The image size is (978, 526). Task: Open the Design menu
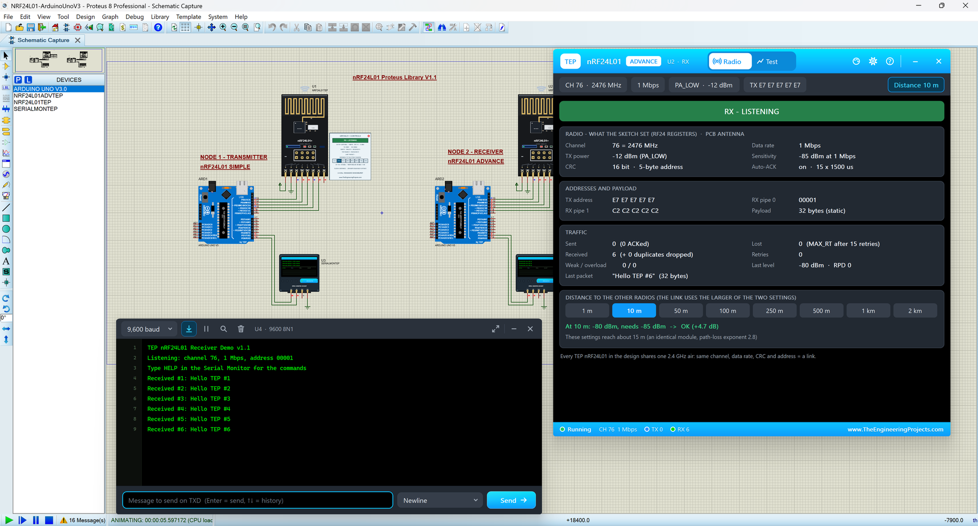click(85, 17)
